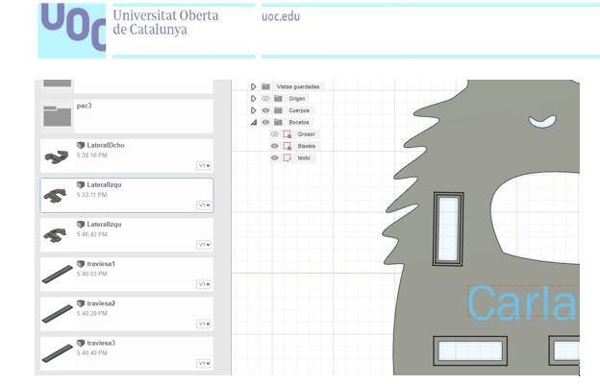Select the tall vertical slot on the model
The height and width of the screenshot is (384, 600).
tap(448, 228)
